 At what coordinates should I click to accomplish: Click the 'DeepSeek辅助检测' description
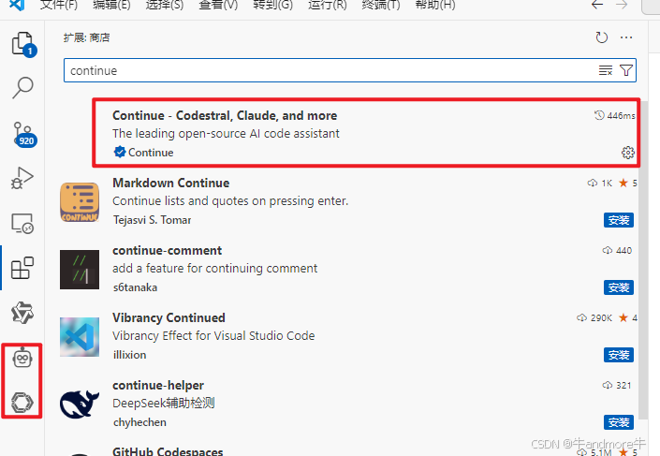[x=164, y=403]
